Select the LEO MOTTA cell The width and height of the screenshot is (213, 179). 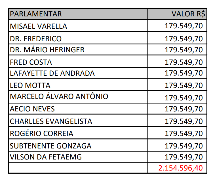[30, 85]
